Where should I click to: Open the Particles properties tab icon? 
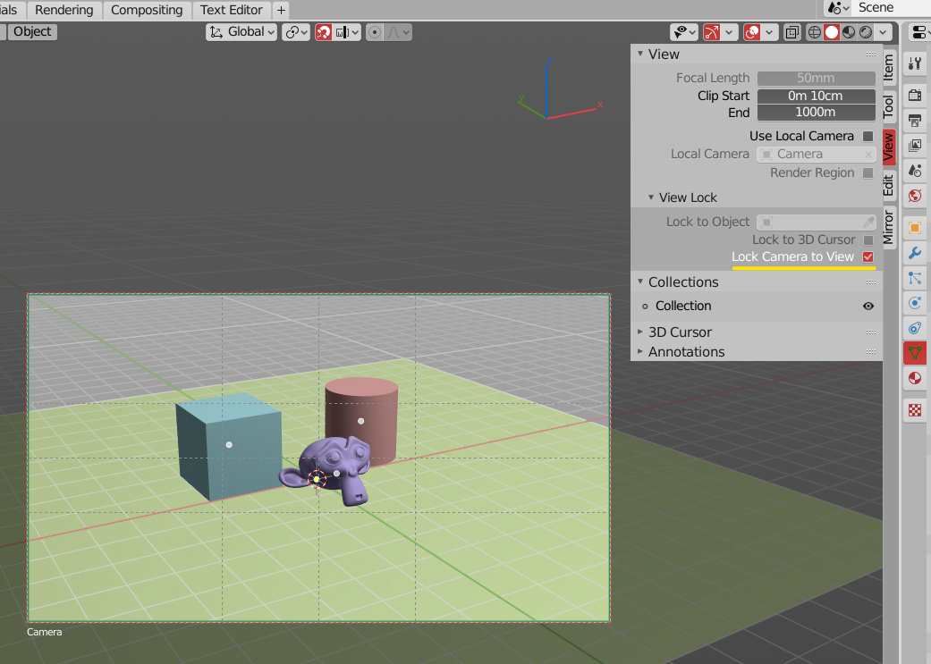(x=915, y=278)
